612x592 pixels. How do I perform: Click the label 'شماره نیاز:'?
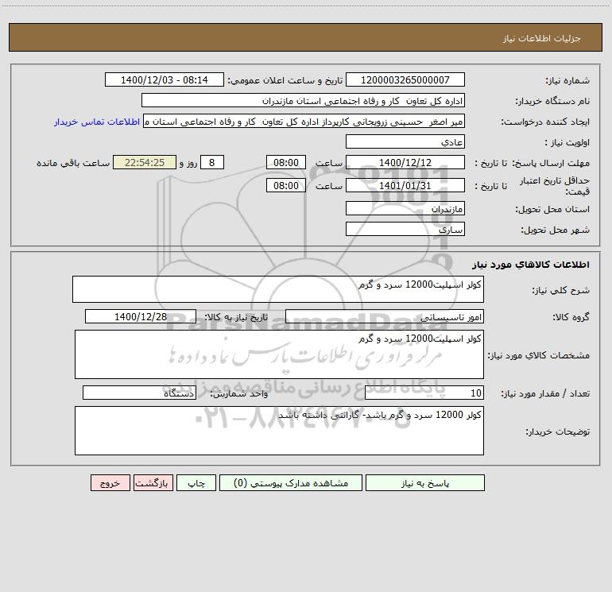pyautogui.click(x=567, y=80)
